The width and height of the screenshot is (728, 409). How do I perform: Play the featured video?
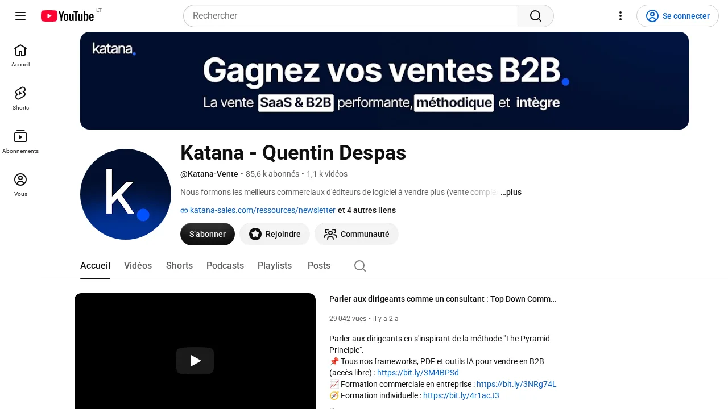(195, 361)
